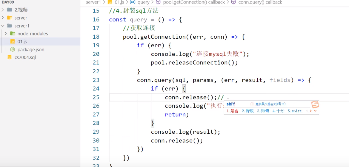Image resolution: width=349 pixels, height=167 pixels.
Task: Click the 更多英文补全 hint link
Action: coord(270,104)
